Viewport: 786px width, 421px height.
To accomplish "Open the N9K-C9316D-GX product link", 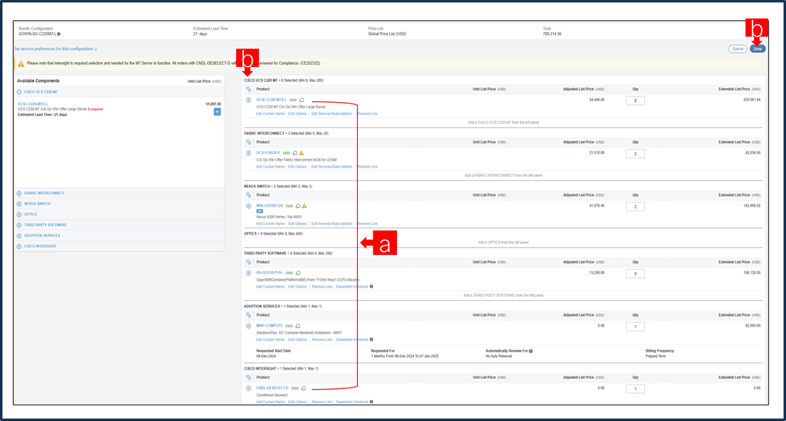I will pyautogui.click(x=270, y=206).
